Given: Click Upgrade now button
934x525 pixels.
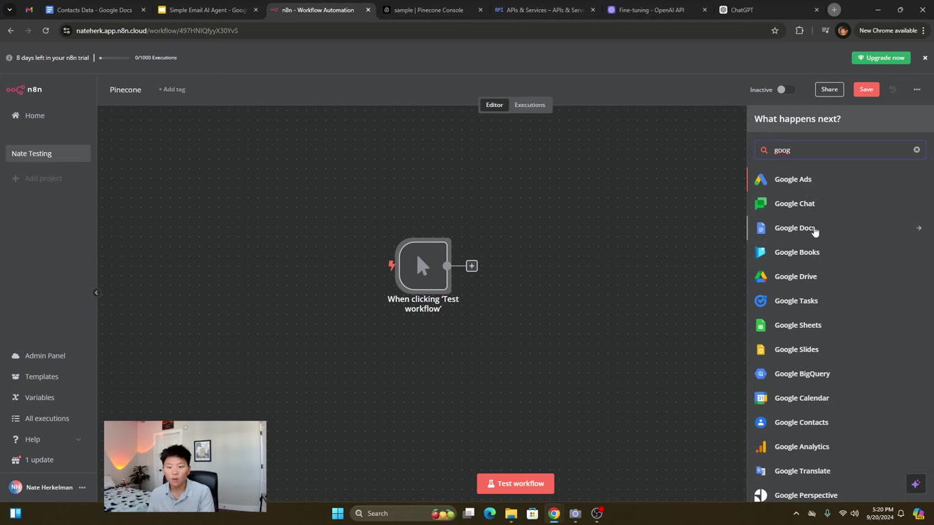Looking at the screenshot, I should 881,58.
